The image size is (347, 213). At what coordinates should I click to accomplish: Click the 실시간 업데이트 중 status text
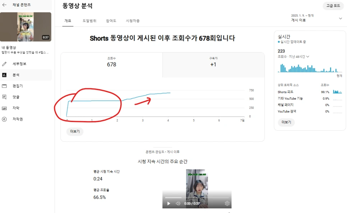coord(293,42)
